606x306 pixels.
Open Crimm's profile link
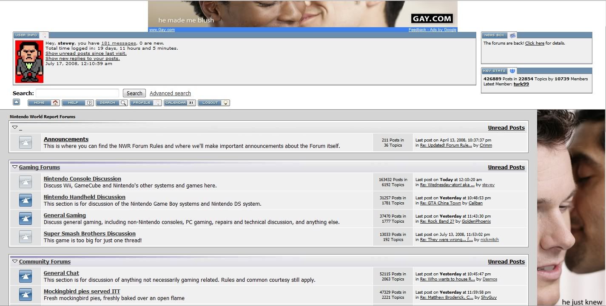coord(486,145)
